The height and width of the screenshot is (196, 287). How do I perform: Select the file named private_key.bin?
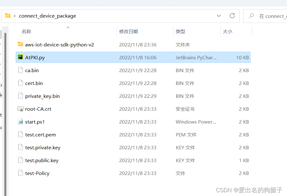tap(42, 96)
